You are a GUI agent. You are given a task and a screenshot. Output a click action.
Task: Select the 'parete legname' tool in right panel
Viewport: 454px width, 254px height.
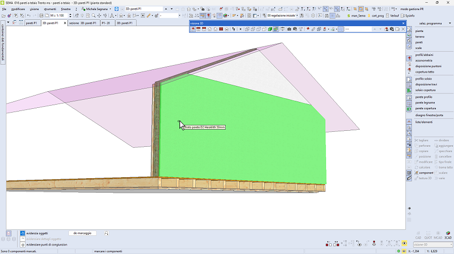click(426, 102)
